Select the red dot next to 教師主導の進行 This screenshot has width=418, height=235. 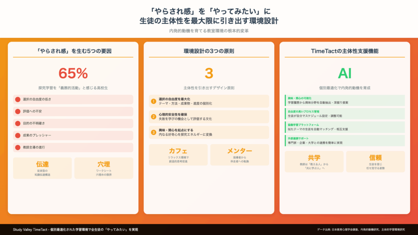click(x=18, y=147)
